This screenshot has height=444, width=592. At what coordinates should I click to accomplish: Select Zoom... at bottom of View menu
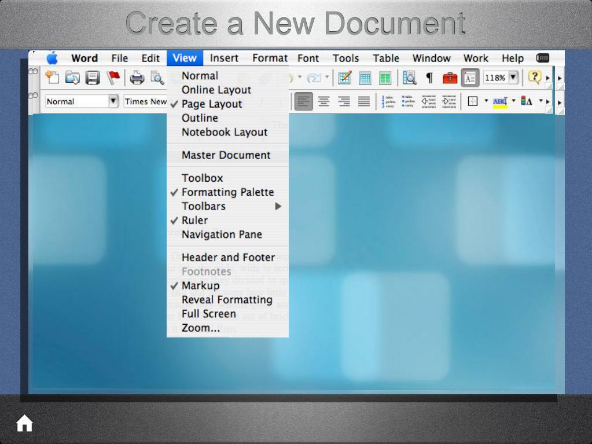coord(227,328)
